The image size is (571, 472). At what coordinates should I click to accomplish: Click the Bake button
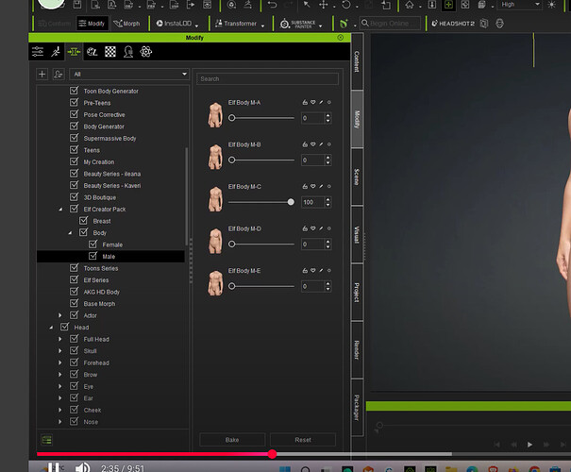(232, 440)
